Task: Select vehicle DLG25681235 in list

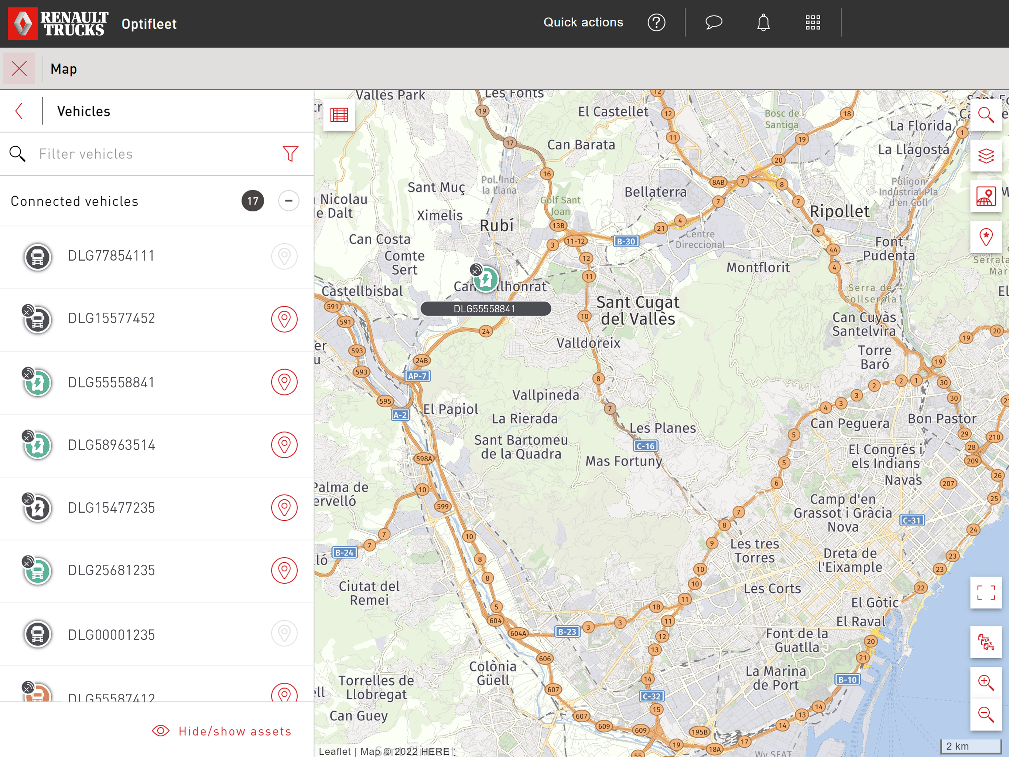Action: [111, 571]
